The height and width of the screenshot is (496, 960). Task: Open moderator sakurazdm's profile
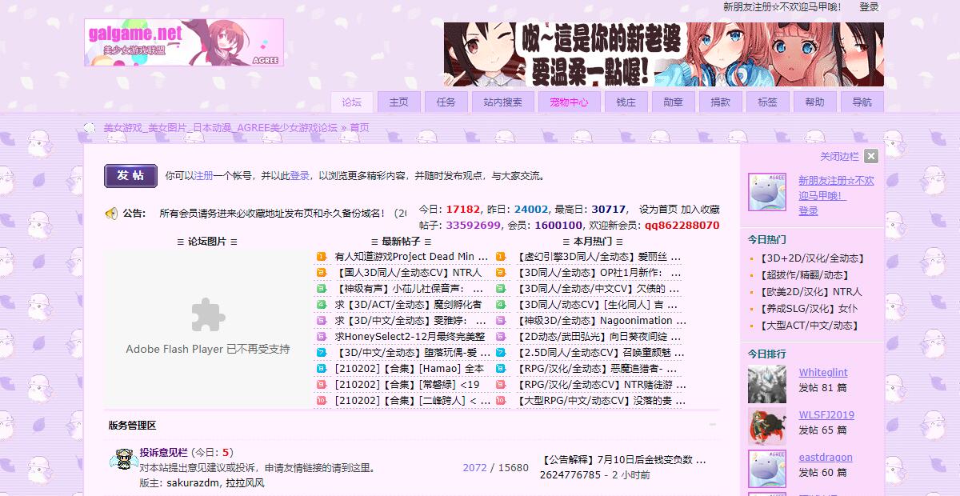pyautogui.click(x=193, y=482)
